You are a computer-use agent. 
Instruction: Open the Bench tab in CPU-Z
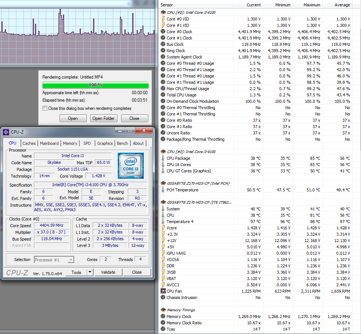click(x=123, y=143)
